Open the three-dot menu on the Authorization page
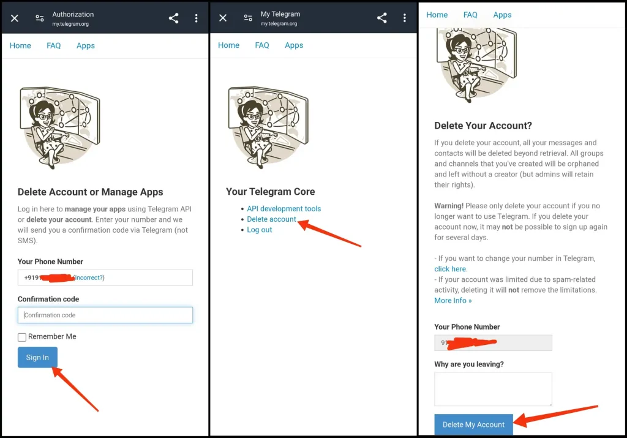The width and height of the screenshot is (627, 438). tap(196, 18)
